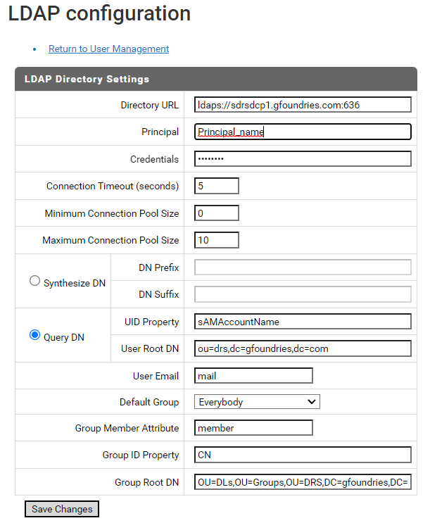Open Return to User Management link
This screenshot has height=523, width=430.
click(x=109, y=49)
